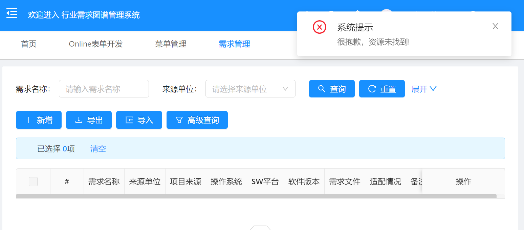Open the 来源单位 dropdown selector
This screenshot has height=230, width=524.
[250, 88]
